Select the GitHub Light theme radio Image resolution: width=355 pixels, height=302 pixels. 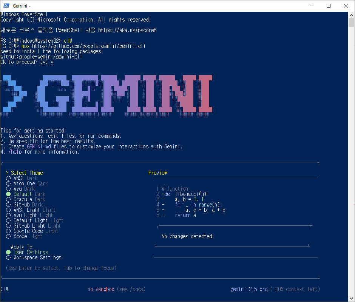pyautogui.click(x=8, y=226)
